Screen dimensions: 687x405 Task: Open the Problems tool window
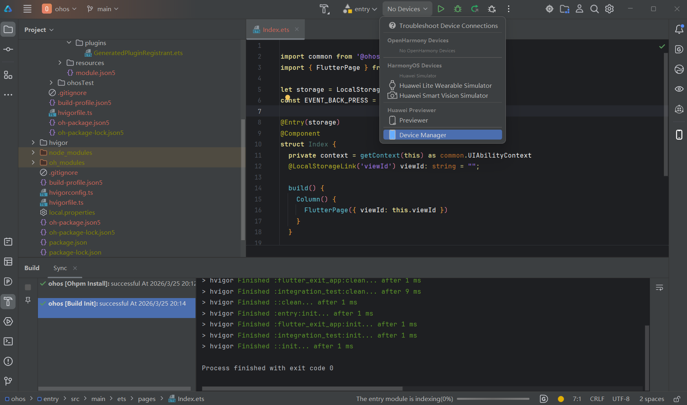tap(8, 362)
